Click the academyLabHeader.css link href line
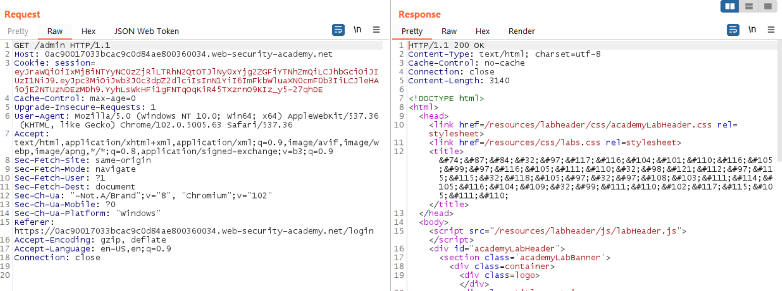This screenshot has height=291, width=782. pos(583,129)
